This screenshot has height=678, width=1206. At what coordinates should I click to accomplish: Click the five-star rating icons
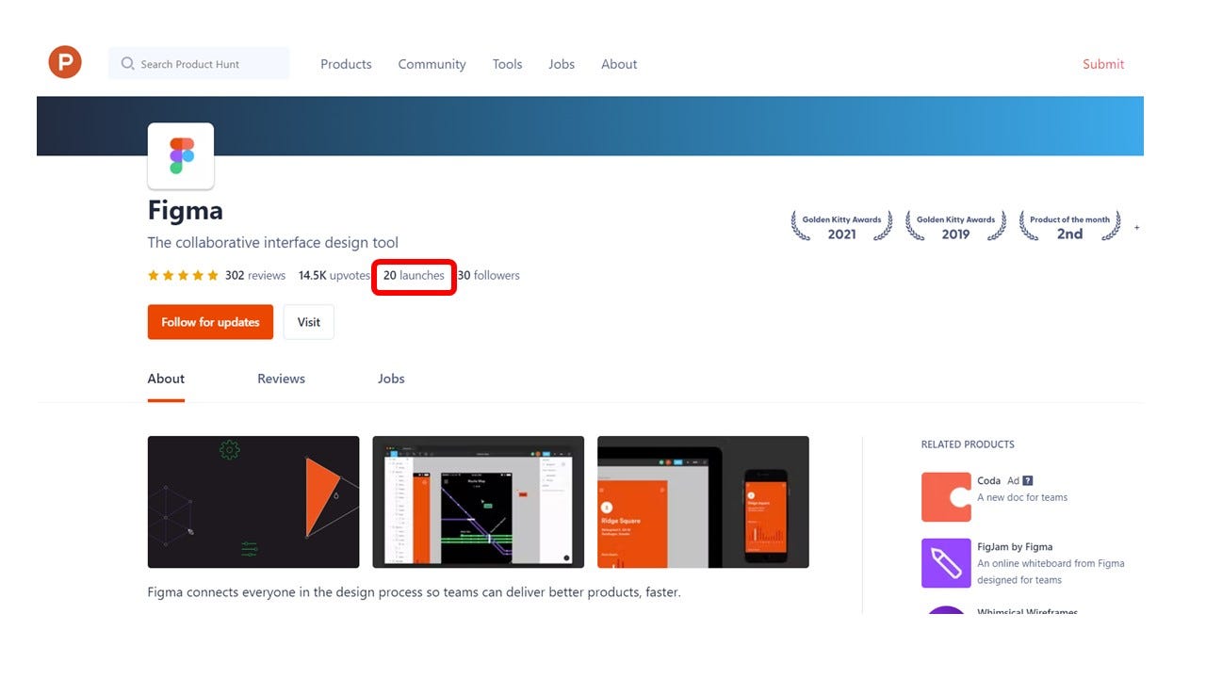pos(183,276)
